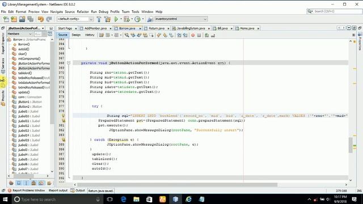Toggle Show Fields filter in Navigator

19,183
